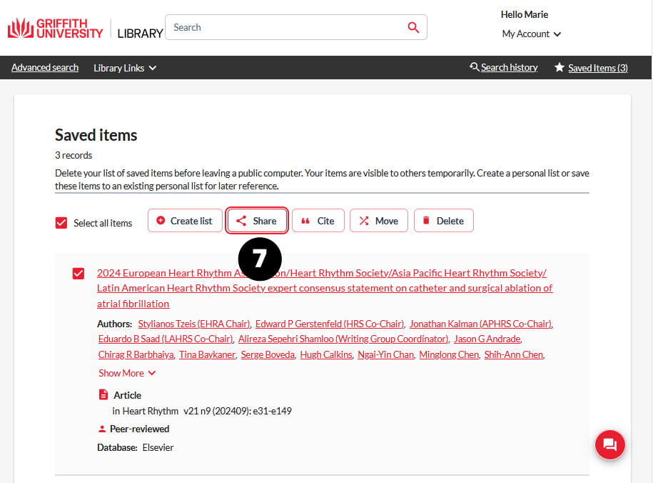The height and width of the screenshot is (483, 653).
Task: Click author link Tina Baykaner
Action: point(208,354)
